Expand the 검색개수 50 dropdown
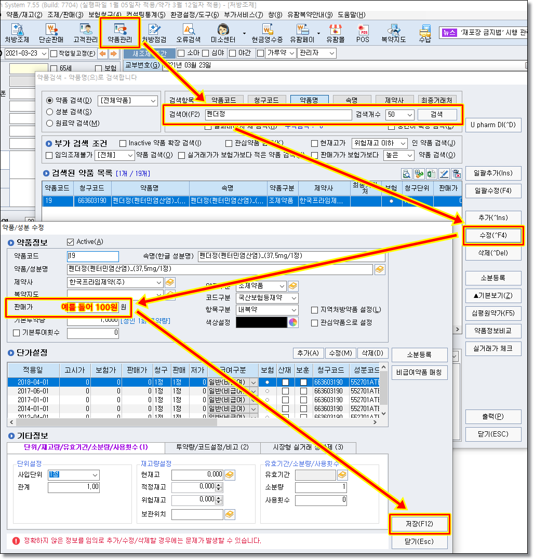The height and width of the screenshot is (560, 534). [x=409, y=115]
